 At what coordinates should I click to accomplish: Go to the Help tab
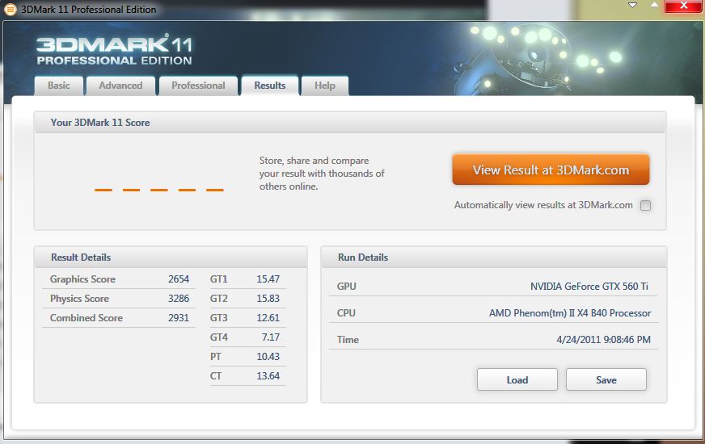click(x=325, y=86)
